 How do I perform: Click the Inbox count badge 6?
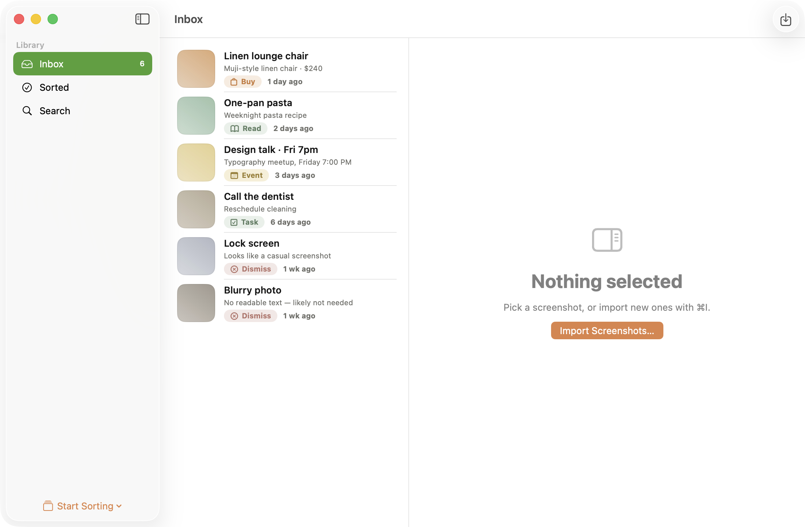(142, 64)
